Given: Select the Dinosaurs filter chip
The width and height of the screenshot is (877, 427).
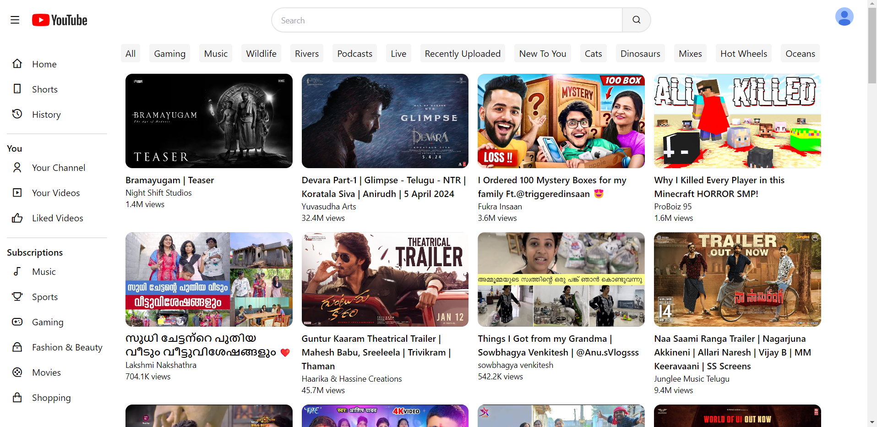Looking at the screenshot, I should (x=640, y=54).
